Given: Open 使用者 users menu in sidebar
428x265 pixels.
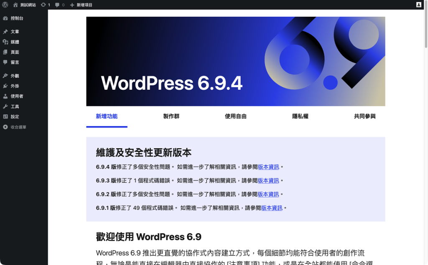Looking at the screenshot, I should point(17,96).
